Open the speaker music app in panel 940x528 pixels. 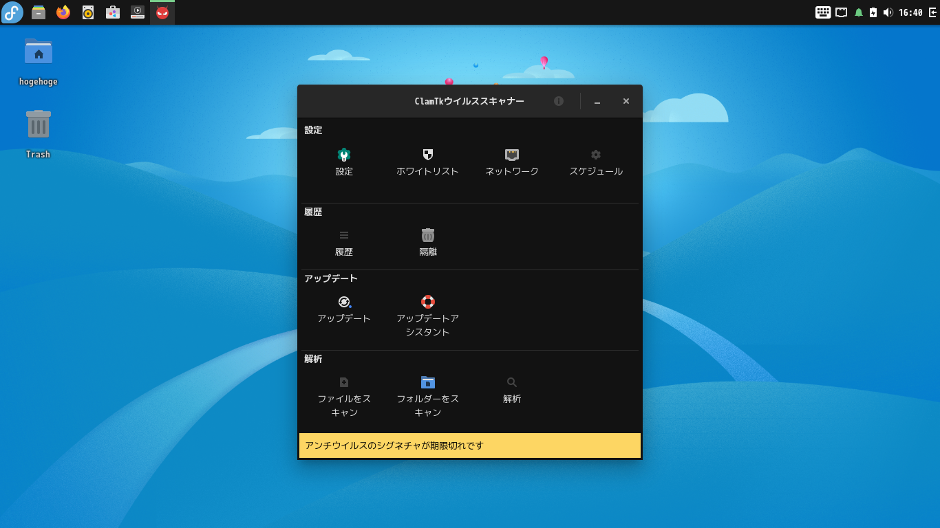pos(88,12)
